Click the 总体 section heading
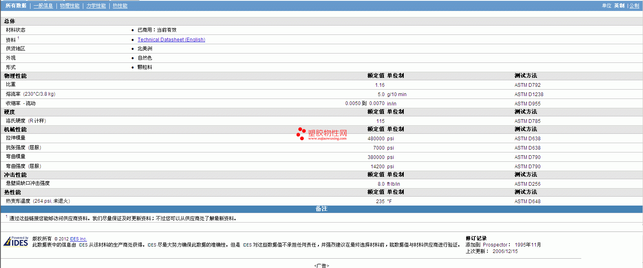Screen dimensions: 643x268 pos(10,21)
